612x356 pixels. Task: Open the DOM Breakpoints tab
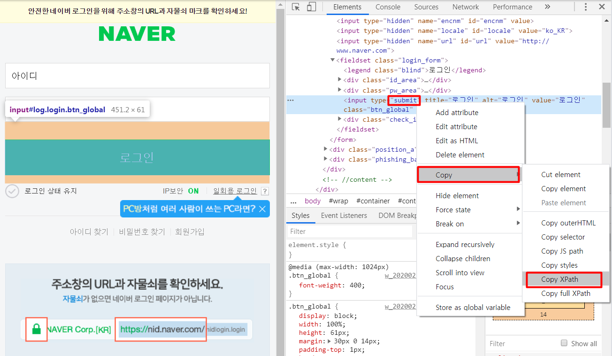(x=398, y=216)
